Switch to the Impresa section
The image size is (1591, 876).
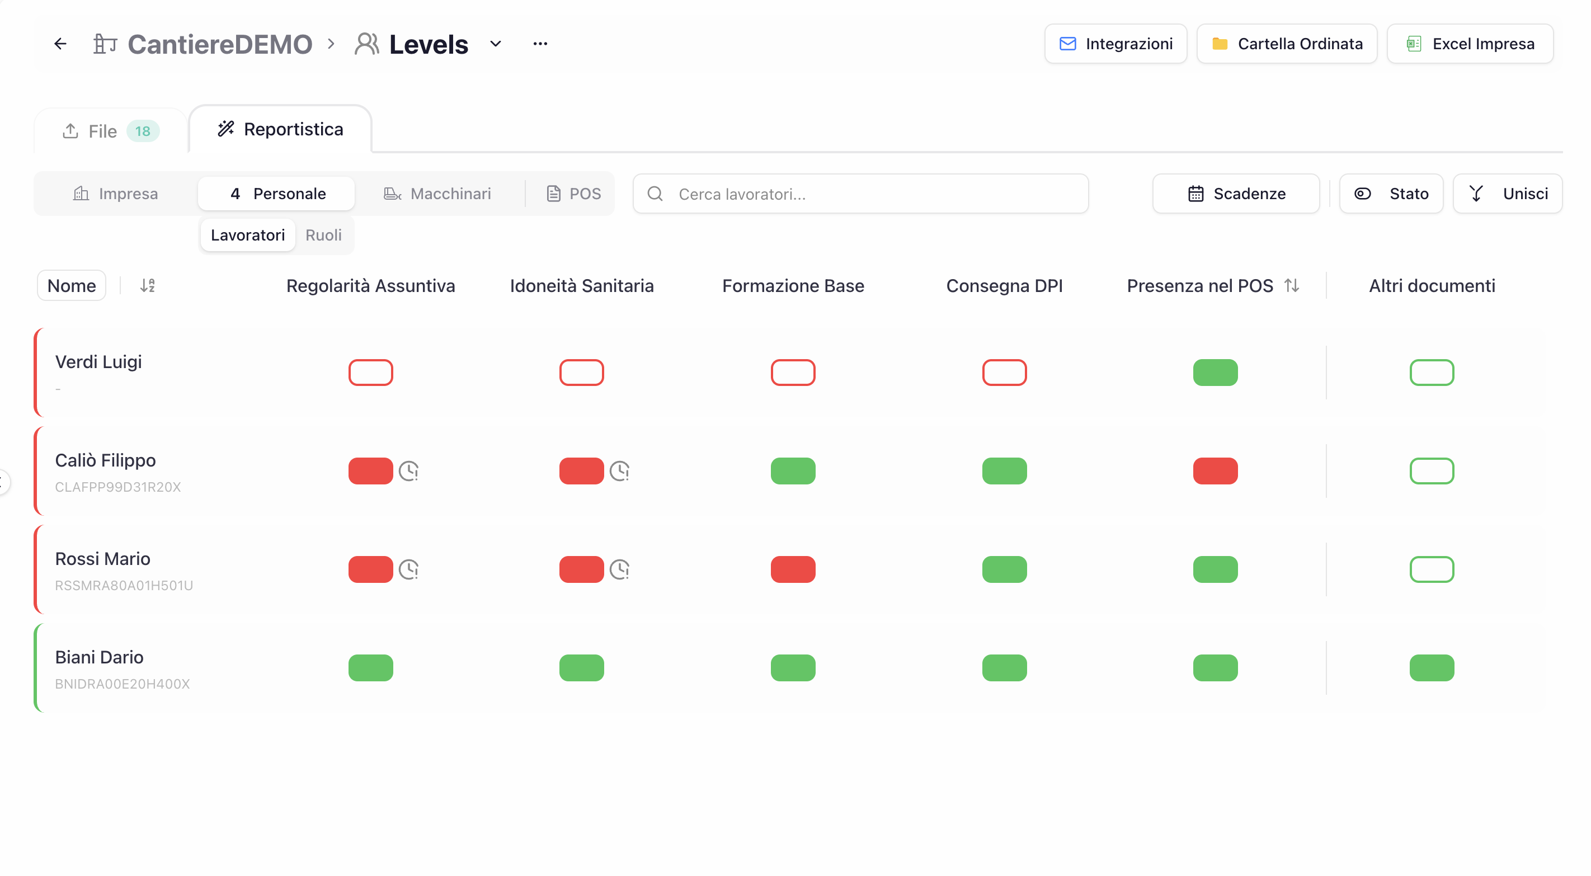115,194
